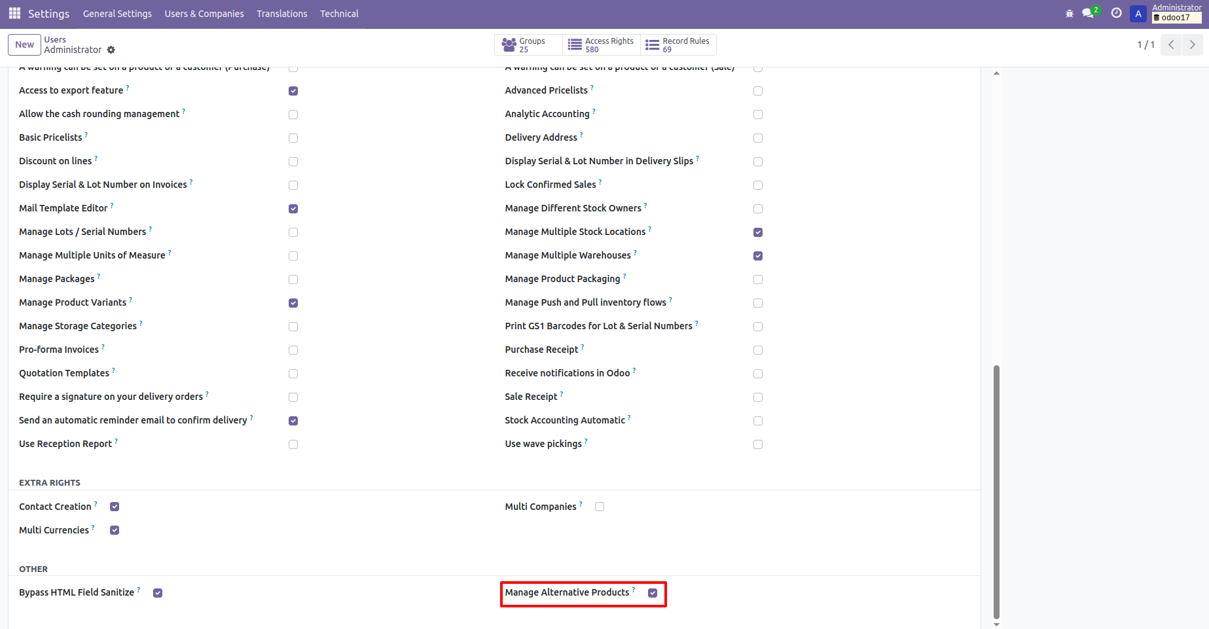
Task: Open the Access Rights smart button
Action: (600, 45)
